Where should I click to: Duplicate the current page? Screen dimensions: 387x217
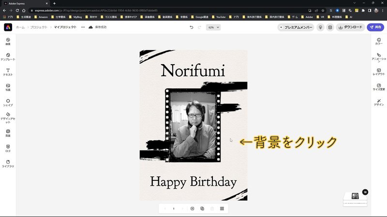point(202,209)
